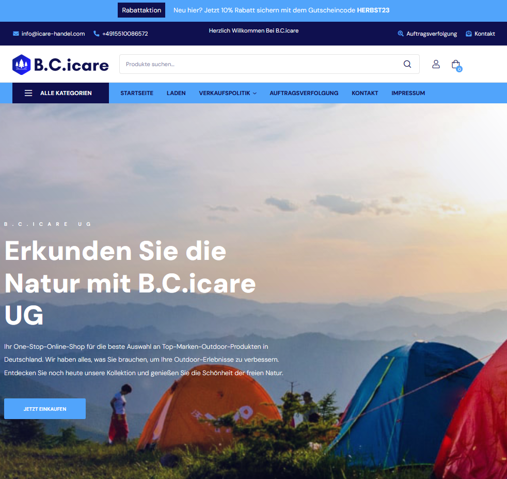Click the Kontakt icon in top bar

tap(468, 34)
